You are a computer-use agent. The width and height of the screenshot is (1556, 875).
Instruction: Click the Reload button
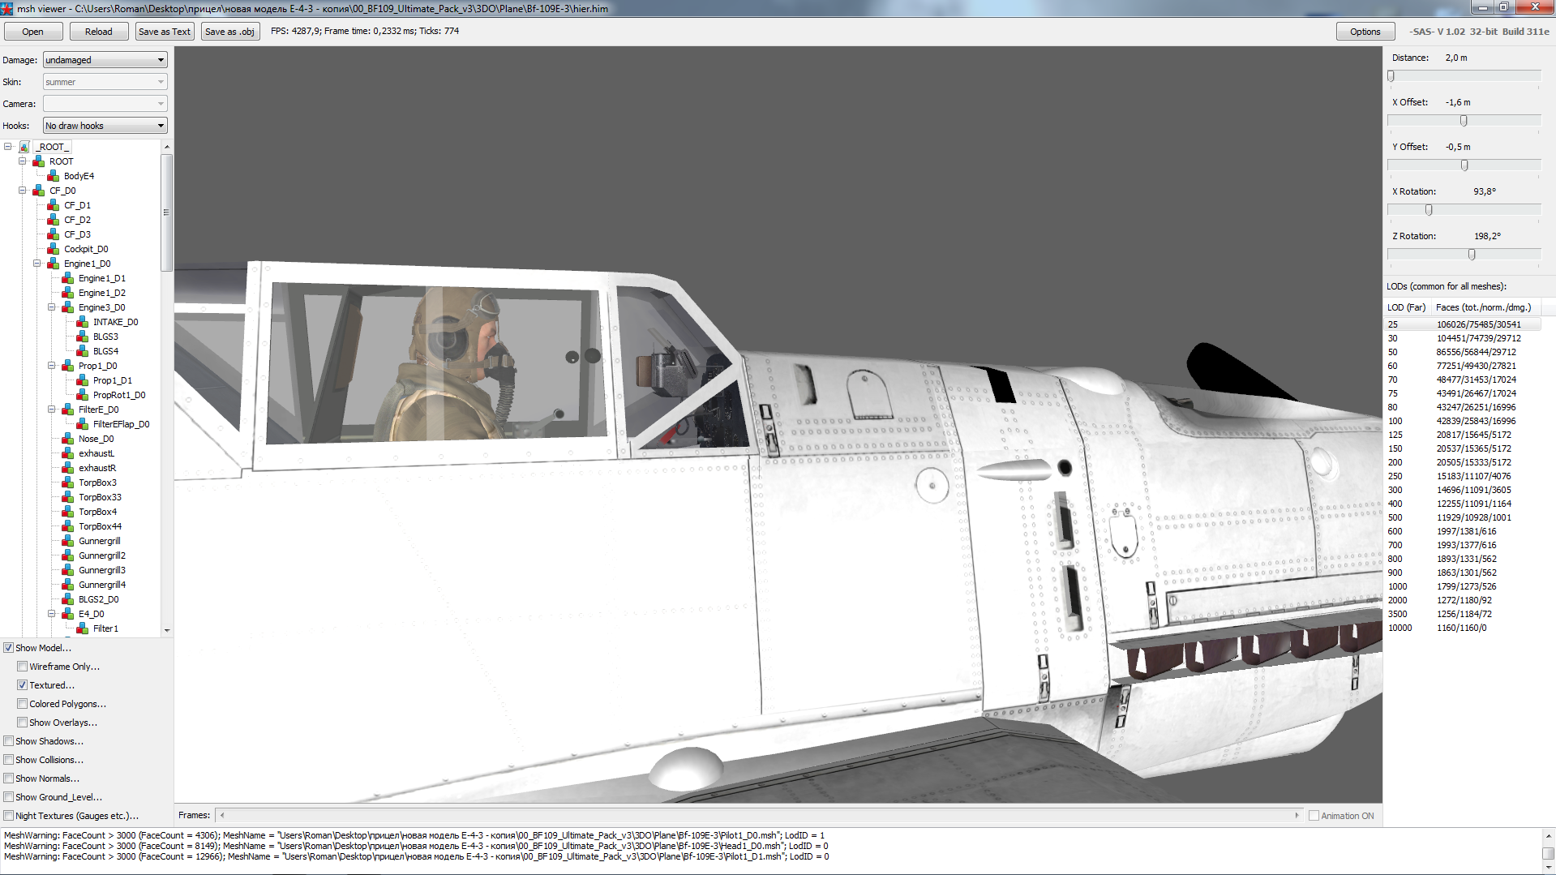tap(99, 32)
